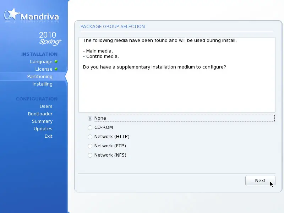Click the CONFIGURATION section header
Screen dimensions: 284x213
37,99
